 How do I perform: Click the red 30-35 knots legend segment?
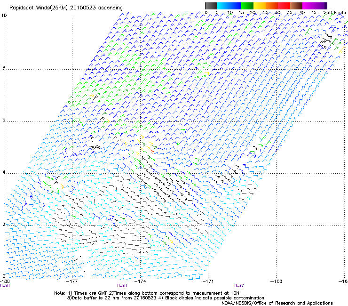tap(284, 6)
